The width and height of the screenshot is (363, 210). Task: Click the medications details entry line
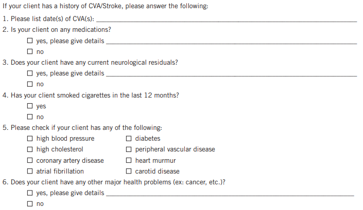coord(231,41)
